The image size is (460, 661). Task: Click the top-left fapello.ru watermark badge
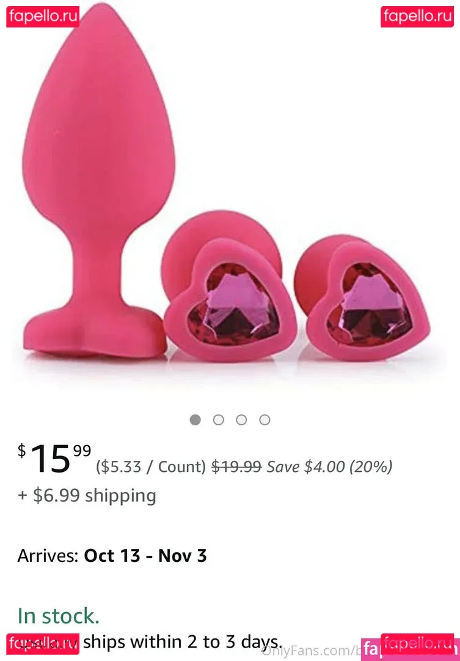pyautogui.click(x=43, y=17)
